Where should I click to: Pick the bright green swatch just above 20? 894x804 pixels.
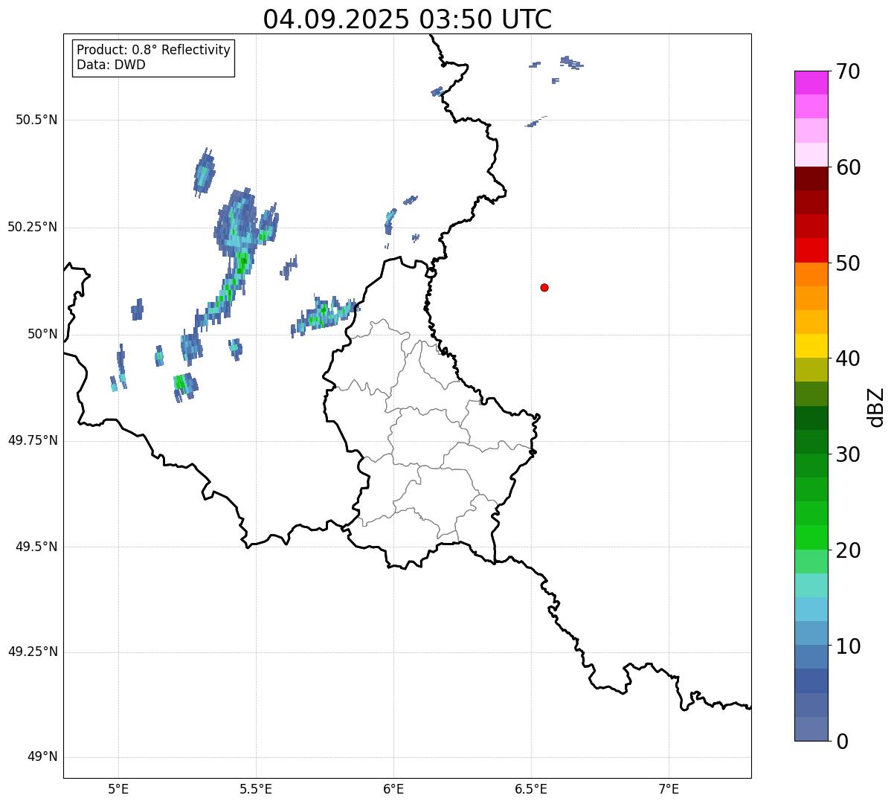pyautogui.click(x=811, y=537)
